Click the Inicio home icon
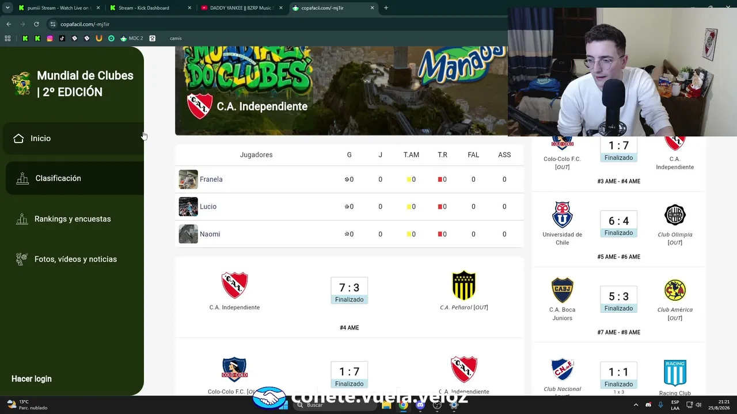Screen dimensions: 737x414 pyautogui.click(x=18, y=139)
